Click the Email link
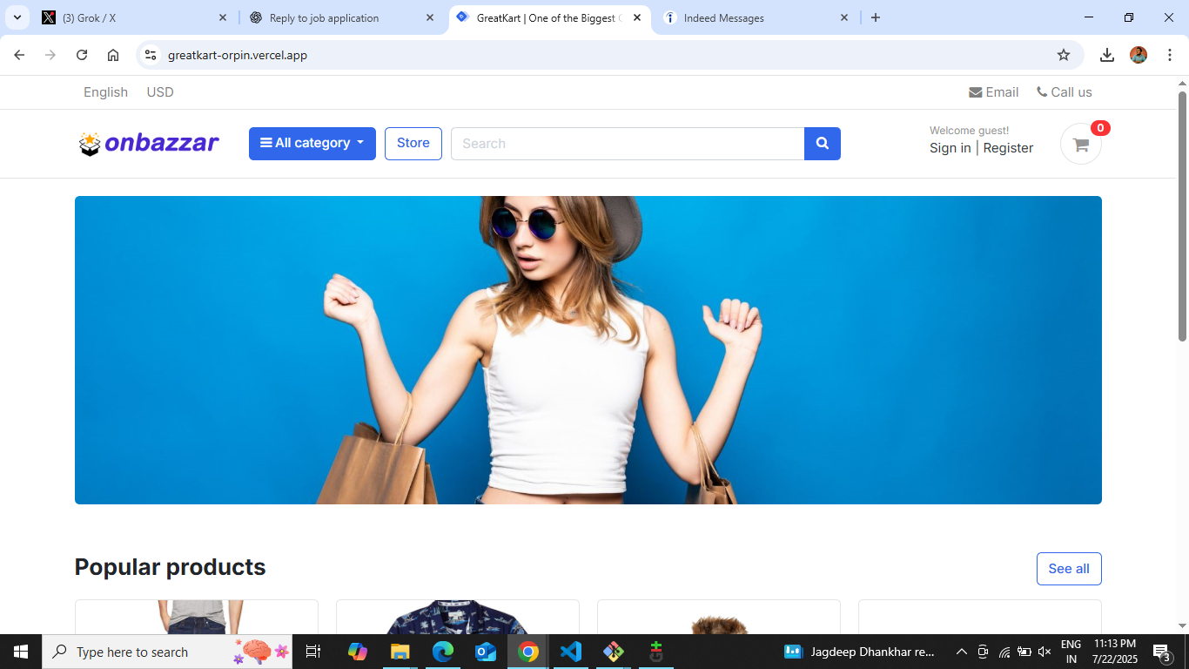 click(x=994, y=92)
